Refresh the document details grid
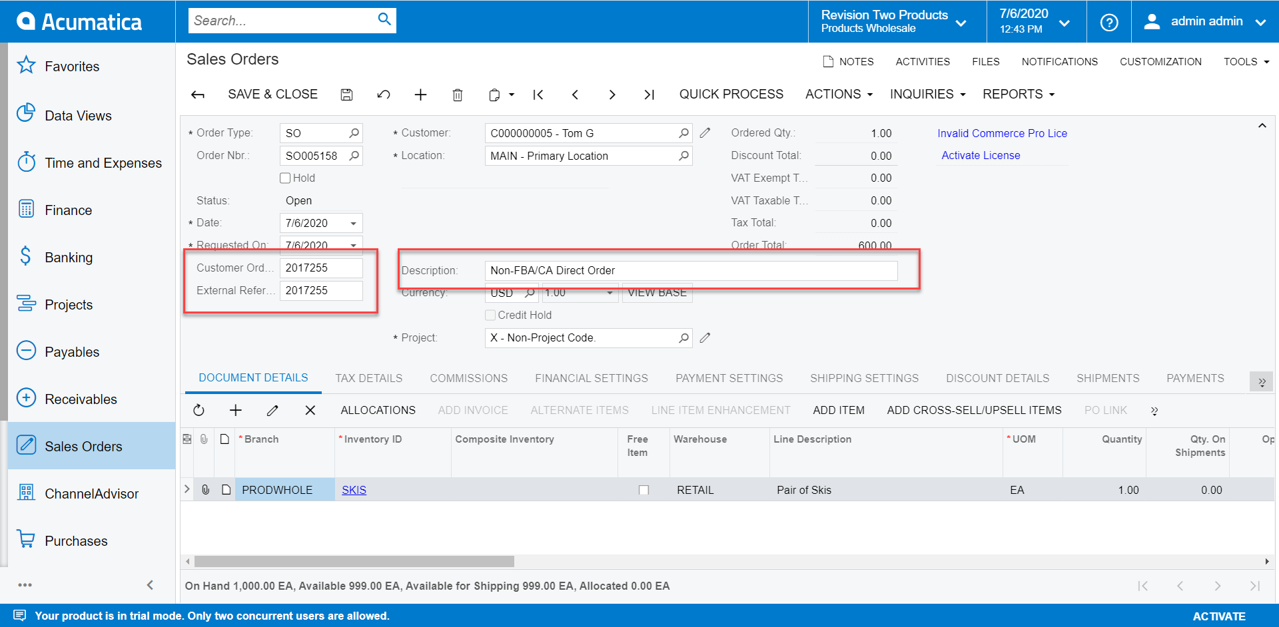This screenshot has height=627, width=1279. (x=199, y=410)
